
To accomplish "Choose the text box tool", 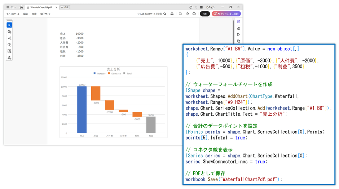I will [9, 51].
